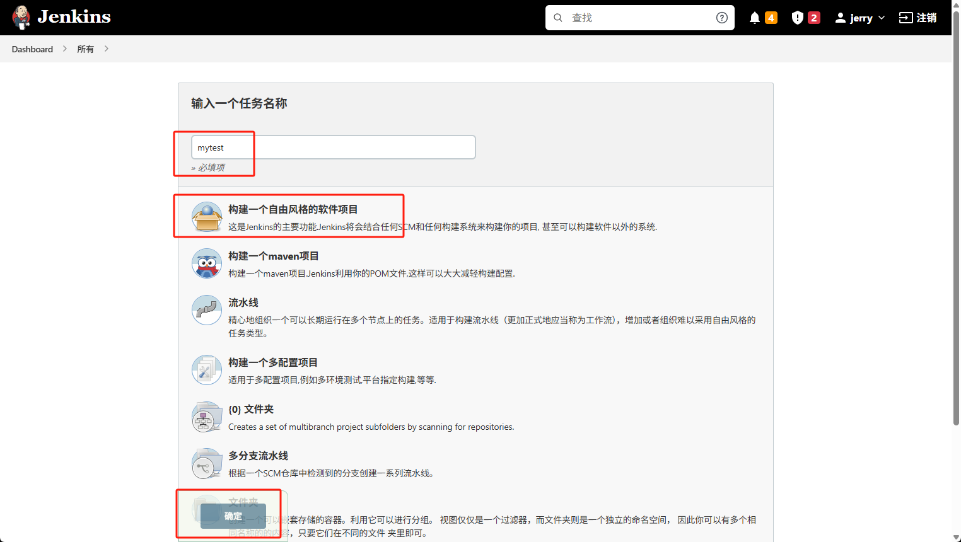Choose 构建一个自由风格的软件项目 option

coord(293,209)
